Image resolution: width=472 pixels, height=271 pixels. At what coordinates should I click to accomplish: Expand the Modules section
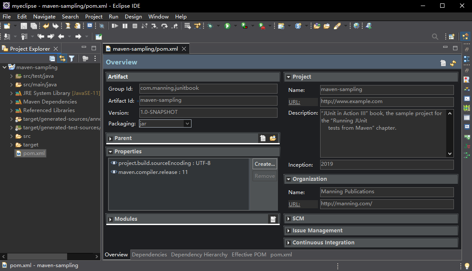111,219
